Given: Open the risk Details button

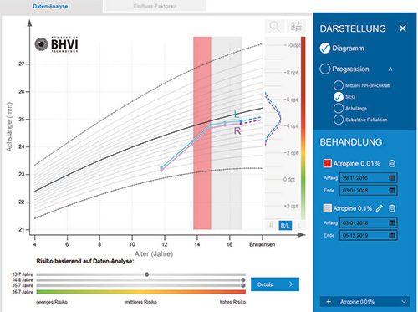Looking at the screenshot, I should pyautogui.click(x=275, y=284).
